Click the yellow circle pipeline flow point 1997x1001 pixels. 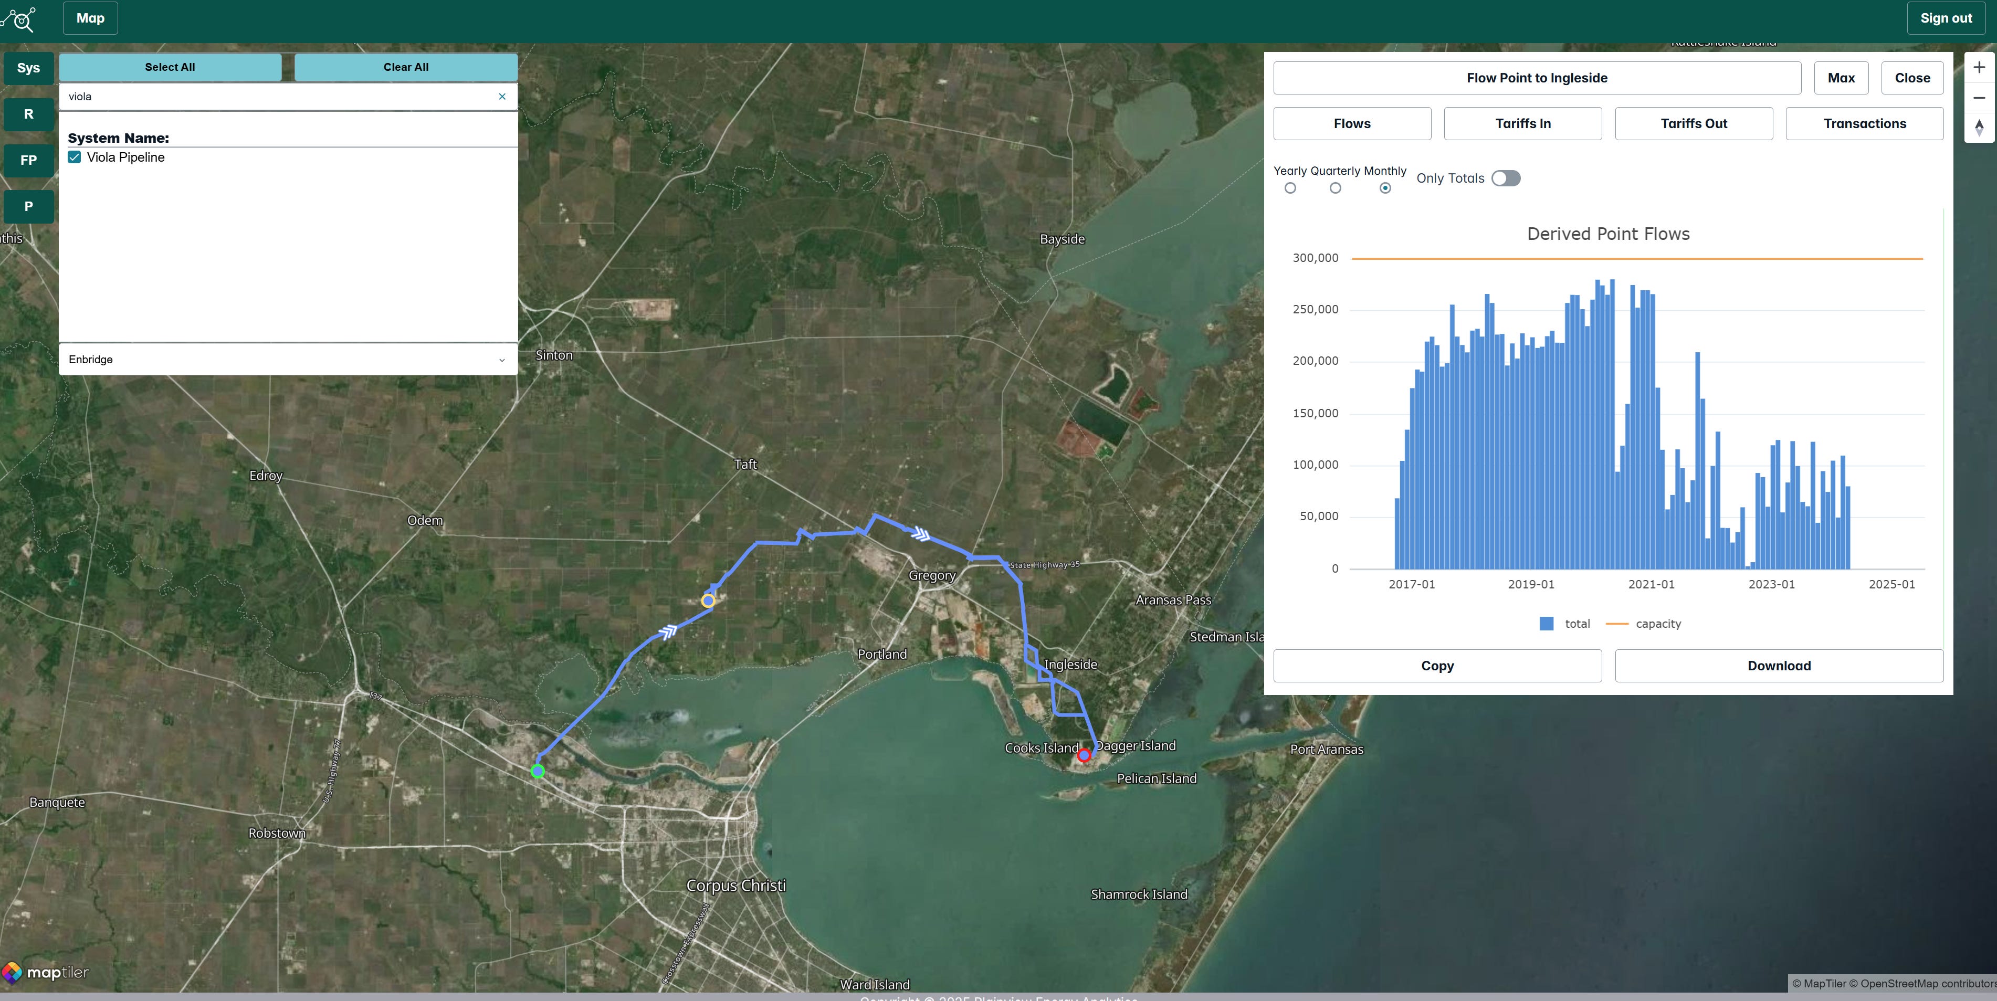click(x=708, y=600)
